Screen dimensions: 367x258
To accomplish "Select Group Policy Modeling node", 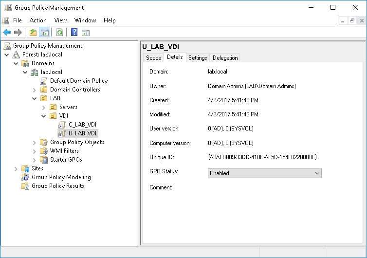I will coord(61,177).
